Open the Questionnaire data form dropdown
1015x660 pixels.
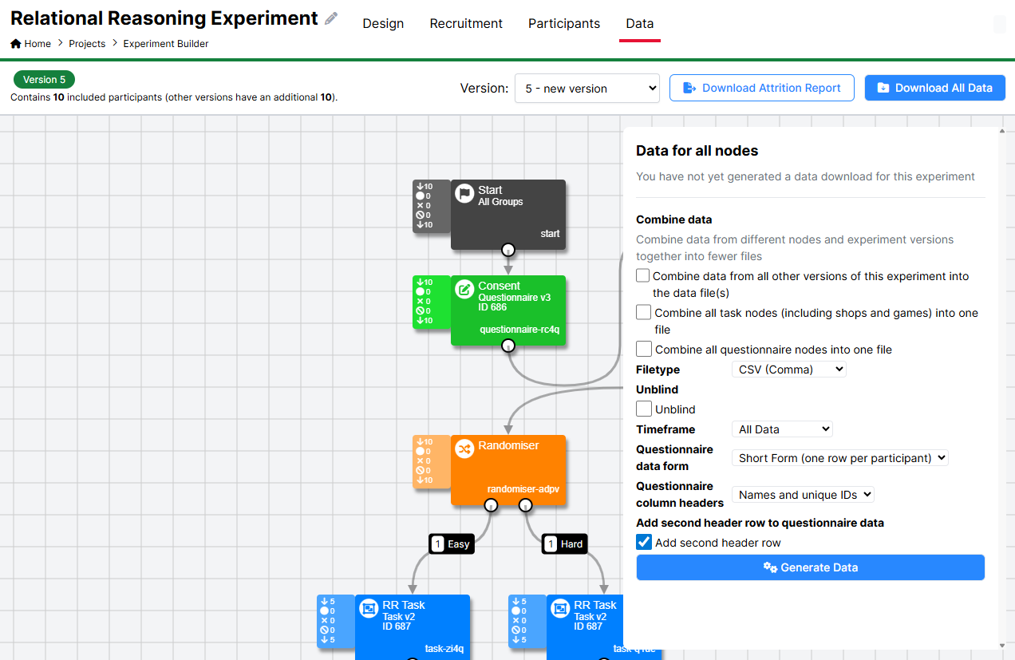(x=839, y=458)
